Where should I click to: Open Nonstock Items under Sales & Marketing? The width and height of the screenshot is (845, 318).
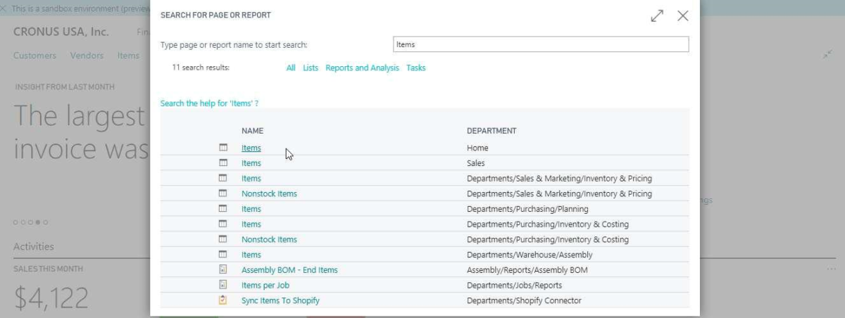coord(269,193)
